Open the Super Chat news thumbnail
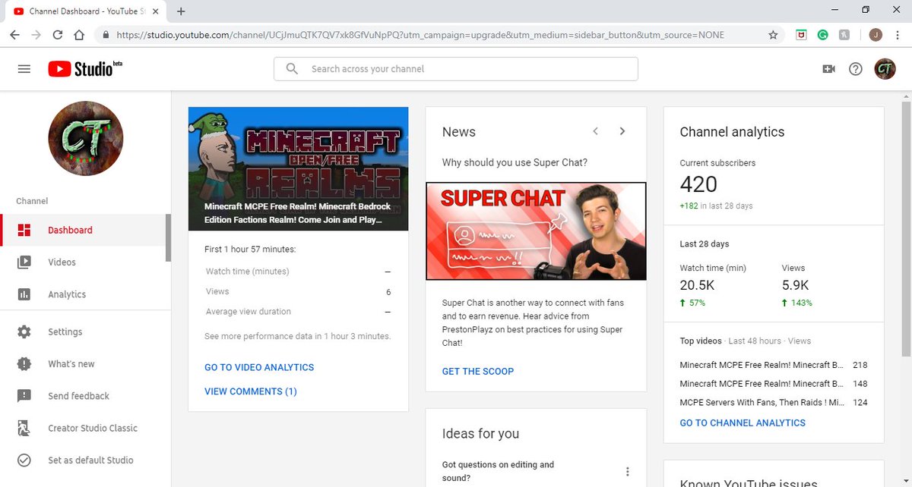The height and width of the screenshot is (487, 912). [x=536, y=231]
